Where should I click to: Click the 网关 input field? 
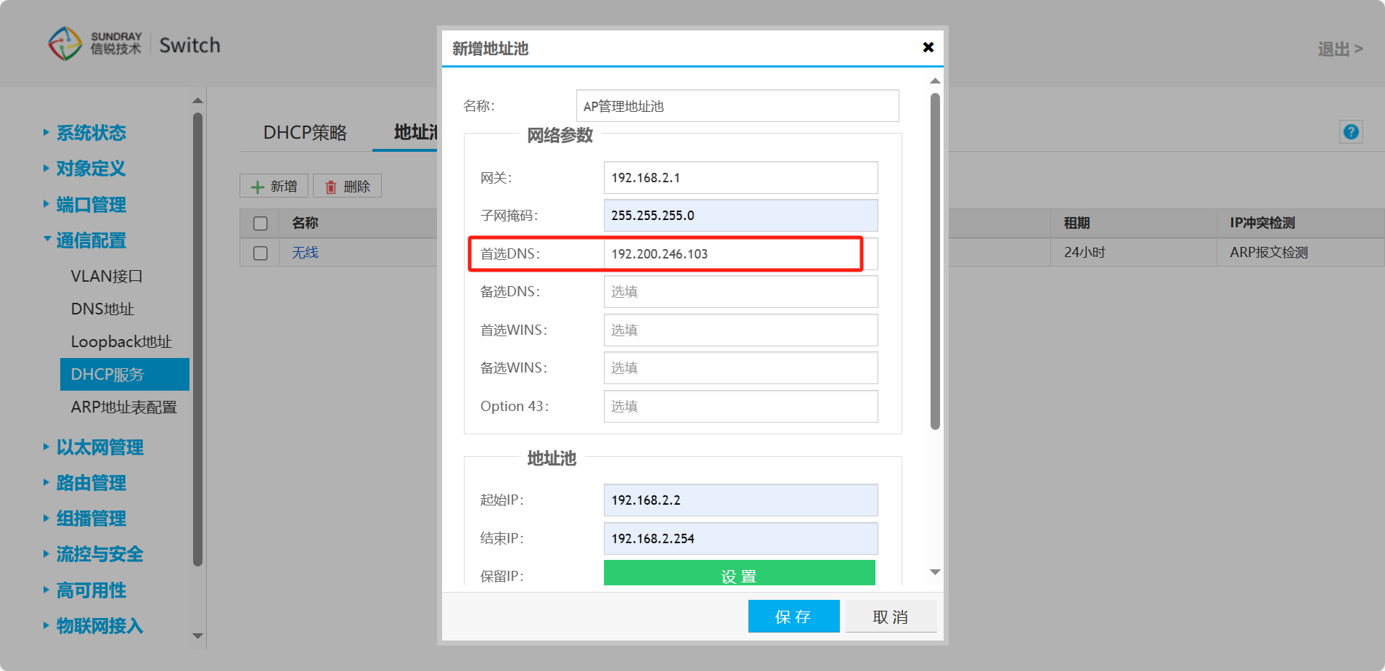740,177
